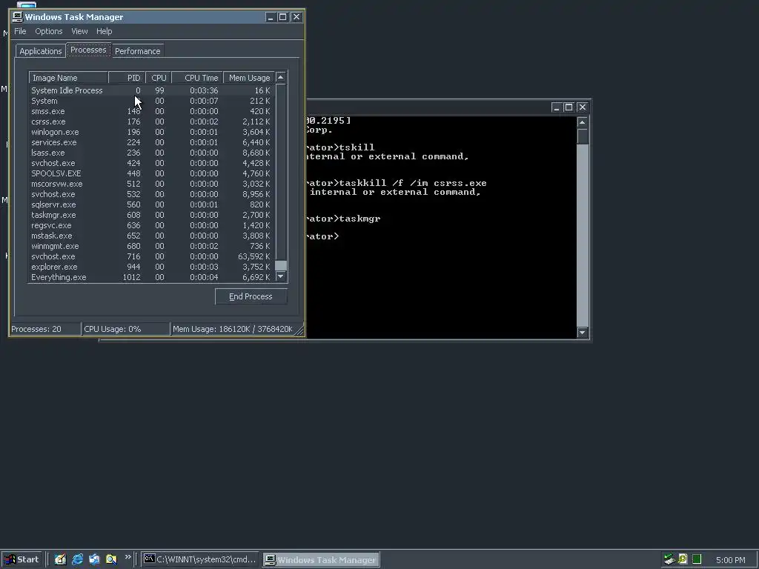Open the Everything search quick launch icon
Screen dimensions: 759x569
point(111,559)
